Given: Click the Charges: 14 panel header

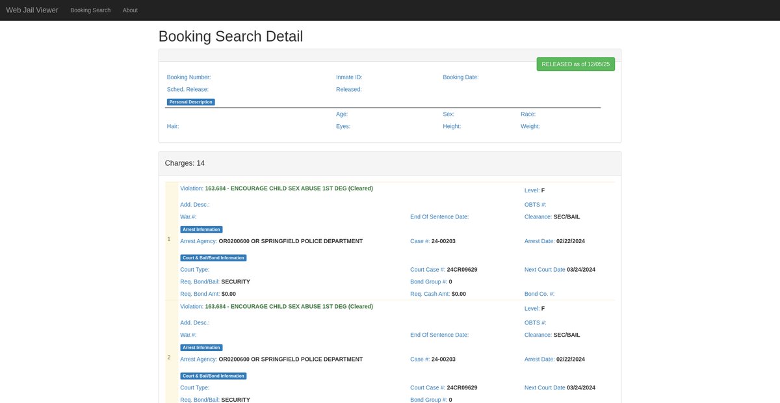Looking at the screenshot, I should tap(390, 163).
